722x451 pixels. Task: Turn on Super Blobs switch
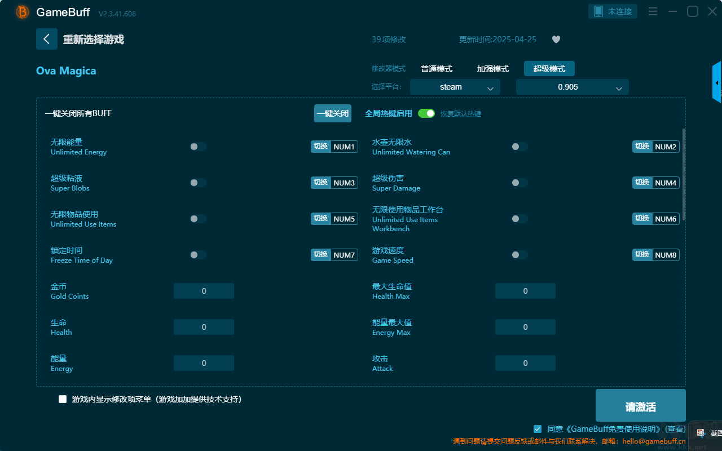pos(198,183)
